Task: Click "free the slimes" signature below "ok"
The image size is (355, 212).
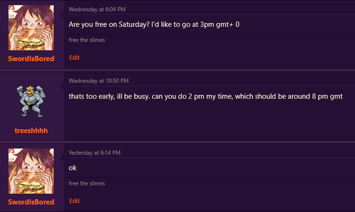Action: (x=87, y=183)
